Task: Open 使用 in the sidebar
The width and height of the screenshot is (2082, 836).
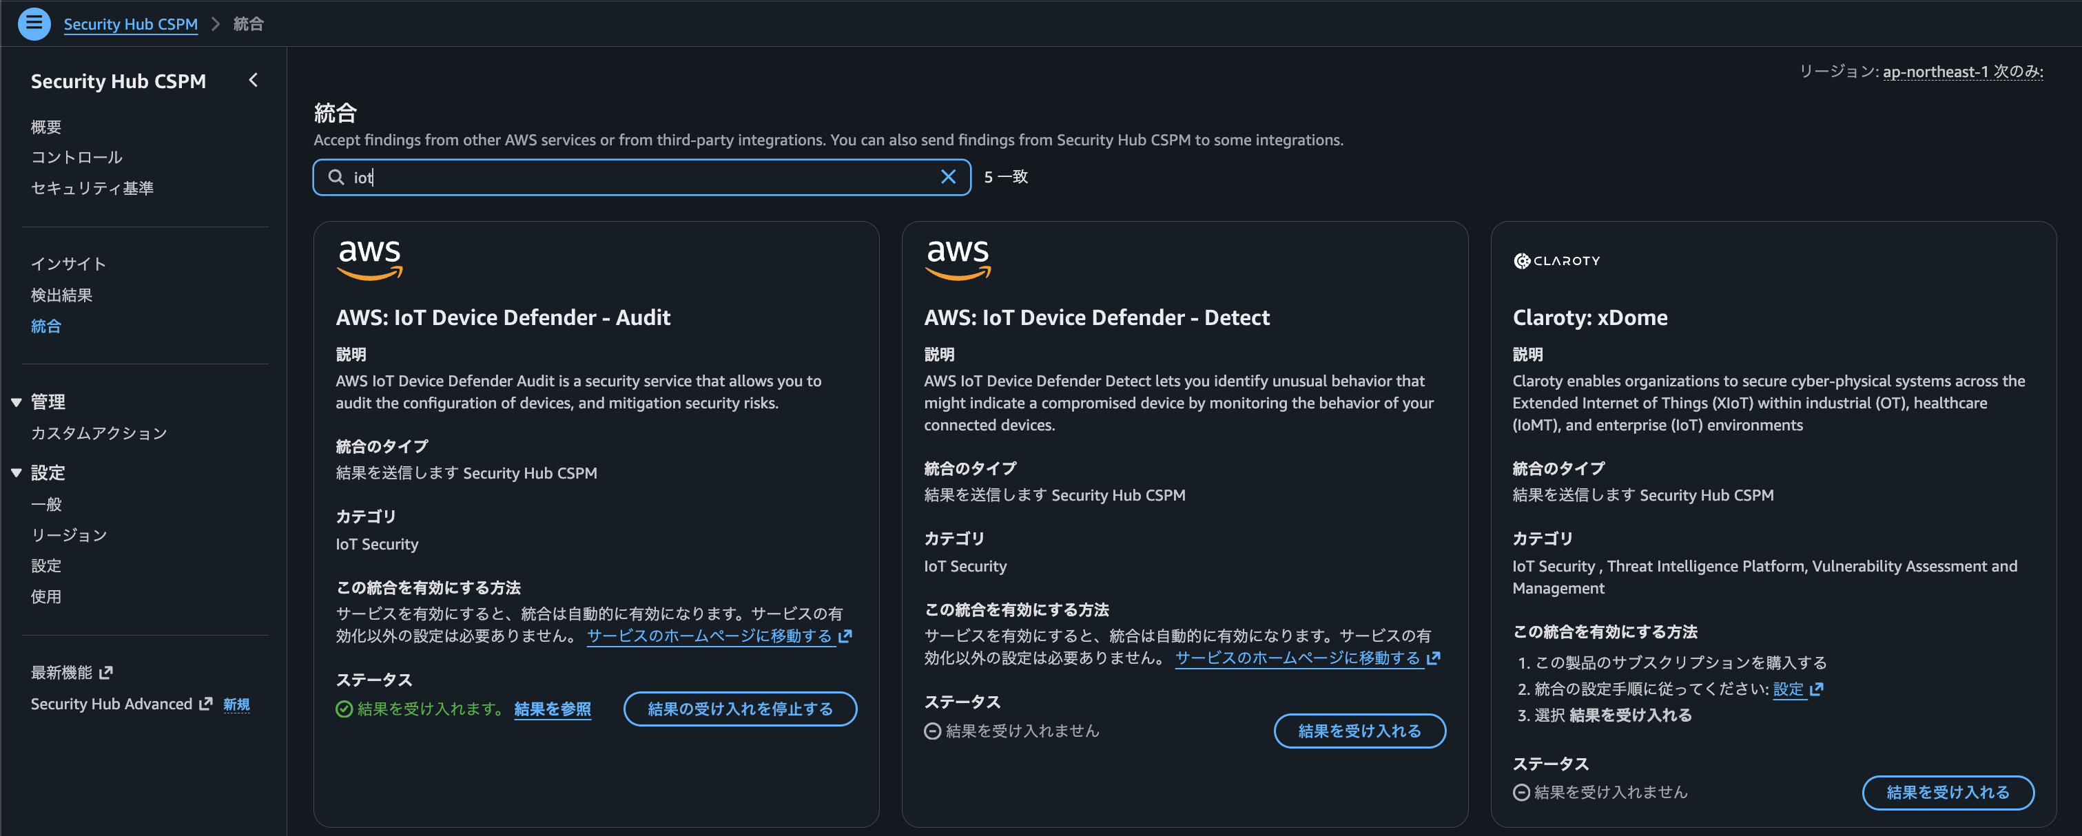Action: pos(46,596)
